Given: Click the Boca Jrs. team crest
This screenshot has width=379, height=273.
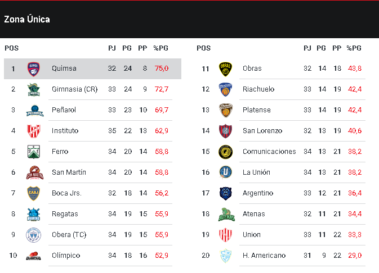Looking at the screenshot, I should tap(33, 193).
